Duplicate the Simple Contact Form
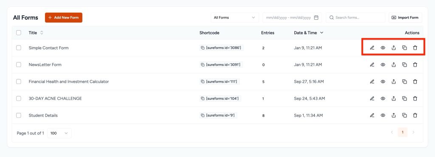Image resolution: width=435 pixels, height=157 pixels. click(404, 48)
